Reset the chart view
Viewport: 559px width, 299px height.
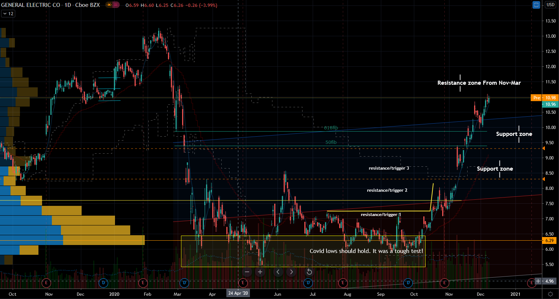tap(309, 272)
